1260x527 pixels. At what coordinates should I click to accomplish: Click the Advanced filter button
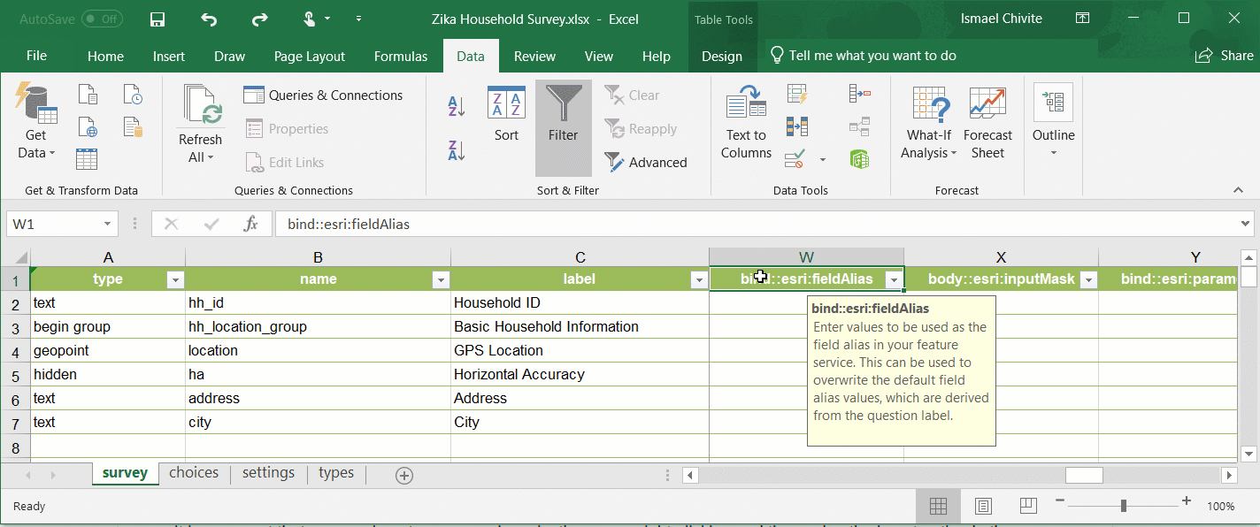pyautogui.click(x=647, y=163)
